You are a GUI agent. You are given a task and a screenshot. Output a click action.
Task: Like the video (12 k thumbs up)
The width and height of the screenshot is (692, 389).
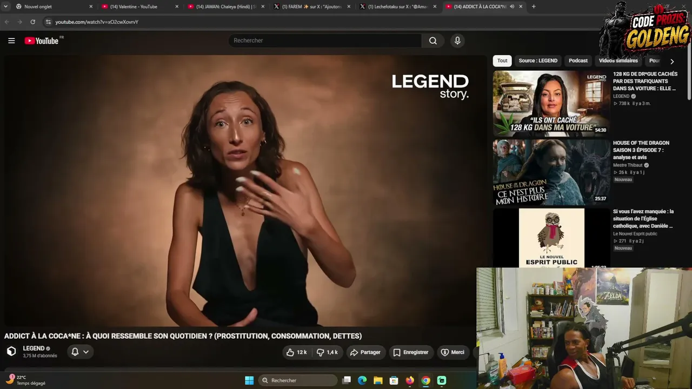click(297, 352)
